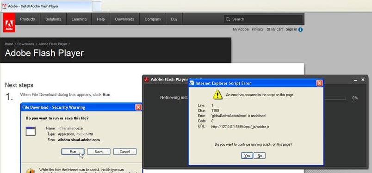Go to Downloads breadcrumb

pos(25,44)
